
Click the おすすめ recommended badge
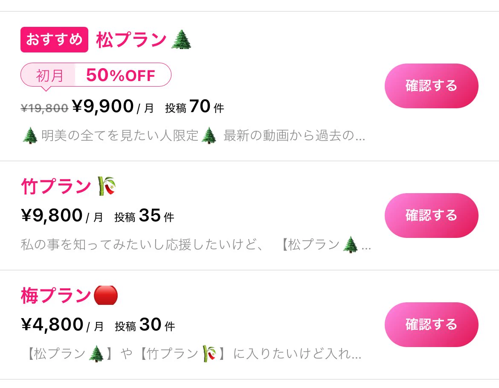click(x=54, y=40)
